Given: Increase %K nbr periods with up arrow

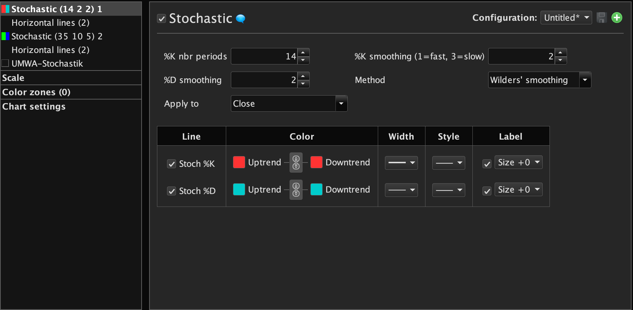Looking at the screenshot, I should point(303,53).
